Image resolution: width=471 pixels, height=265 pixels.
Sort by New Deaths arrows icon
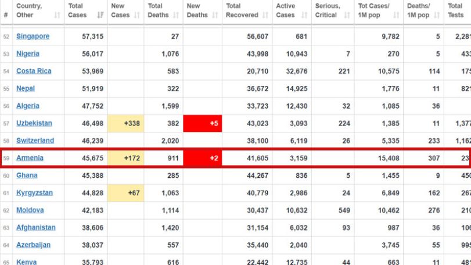(215, 15)
